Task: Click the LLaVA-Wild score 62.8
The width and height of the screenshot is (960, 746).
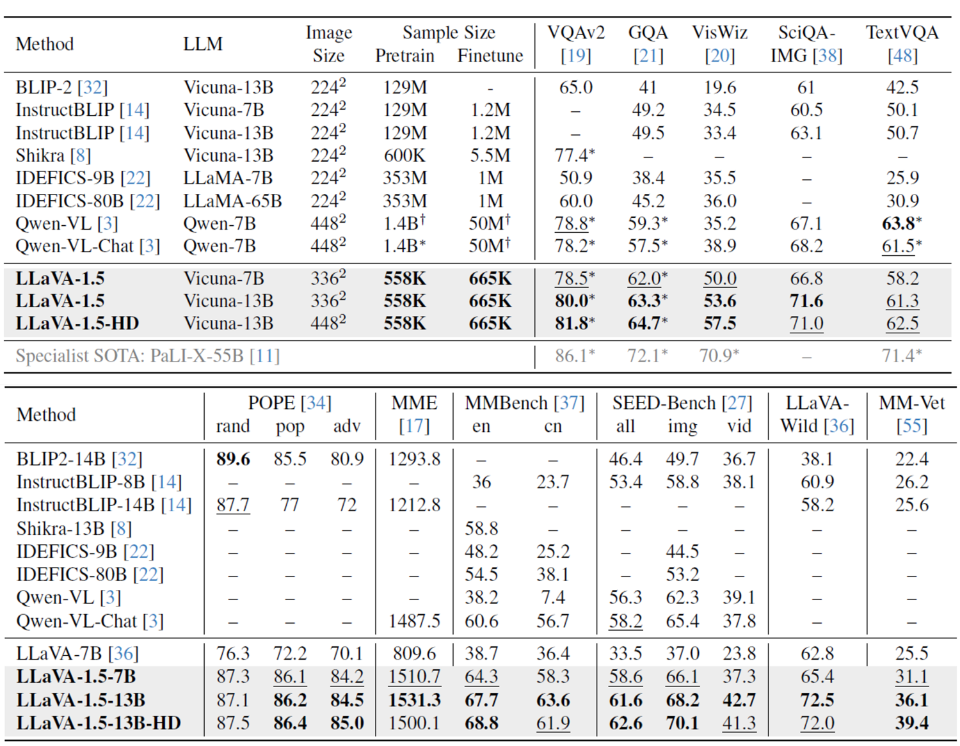Action: (x=817, y=654)
